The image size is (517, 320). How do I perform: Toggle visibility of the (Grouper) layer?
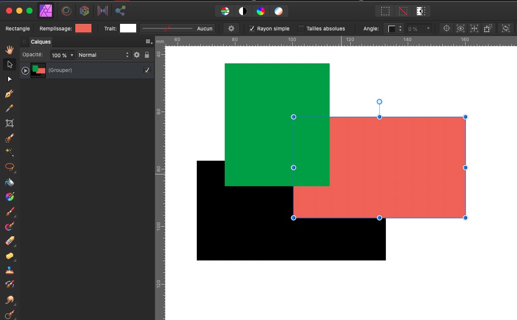coord(147,70)
